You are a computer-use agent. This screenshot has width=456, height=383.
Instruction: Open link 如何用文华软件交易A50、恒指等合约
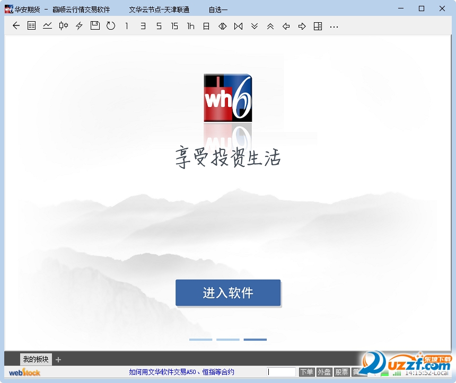[x=181, y=372]
